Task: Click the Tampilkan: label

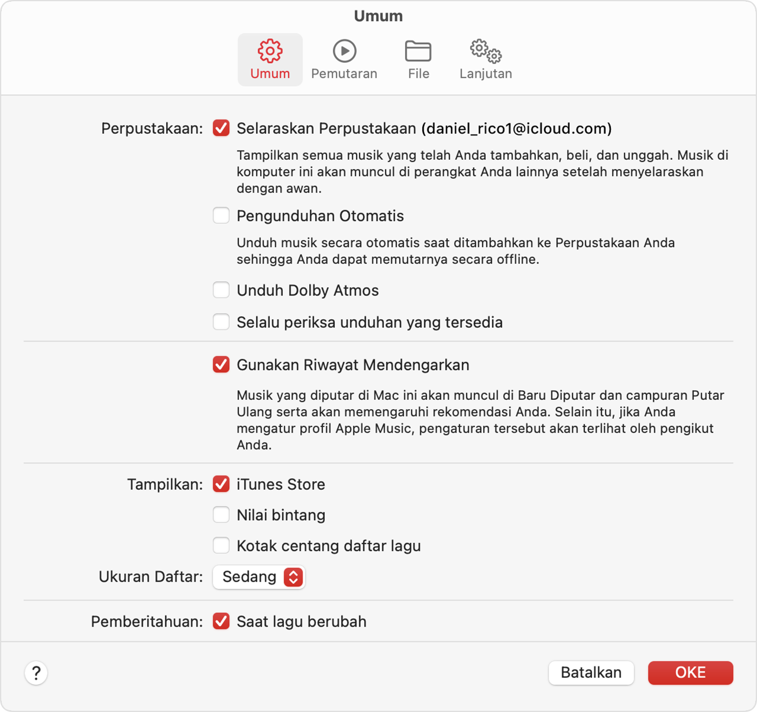Action: [x=165, y=485]
